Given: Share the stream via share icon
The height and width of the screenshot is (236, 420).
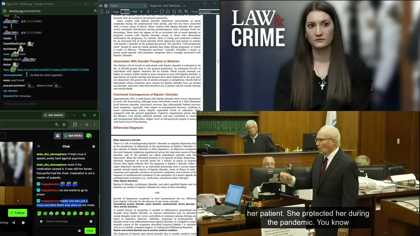Looking at the screenshot, I should click(13, 223).
